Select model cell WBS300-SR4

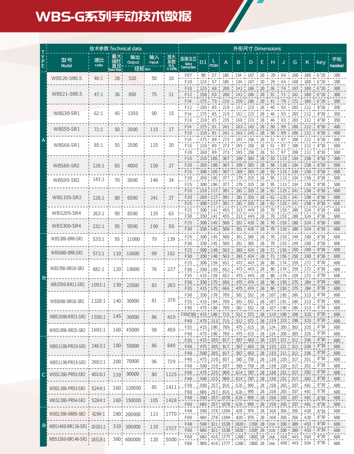[x=67, y=226]
